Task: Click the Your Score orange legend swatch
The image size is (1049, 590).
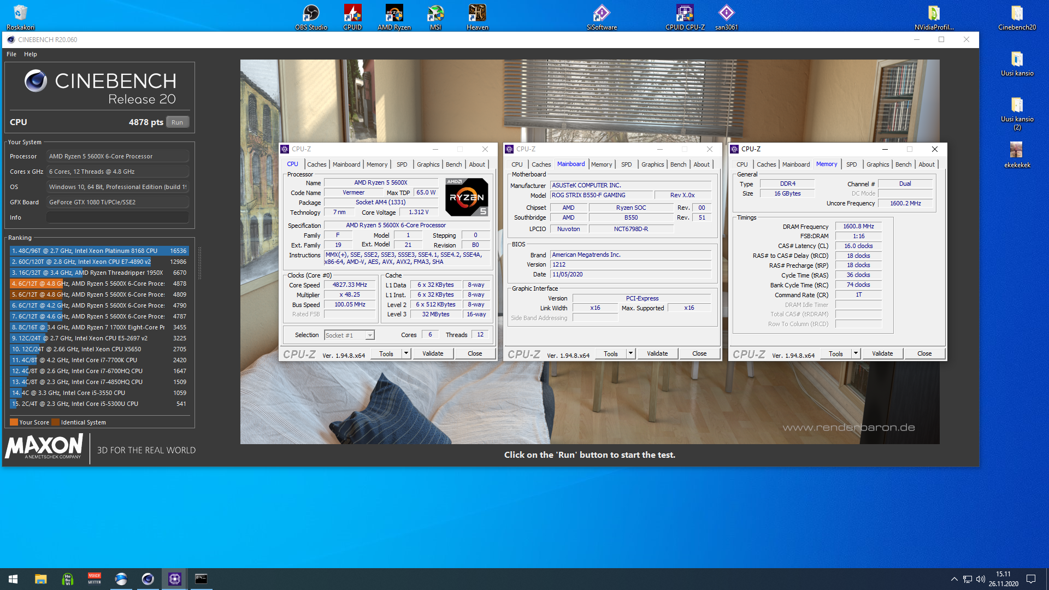Action: click(x=14, y=422)
